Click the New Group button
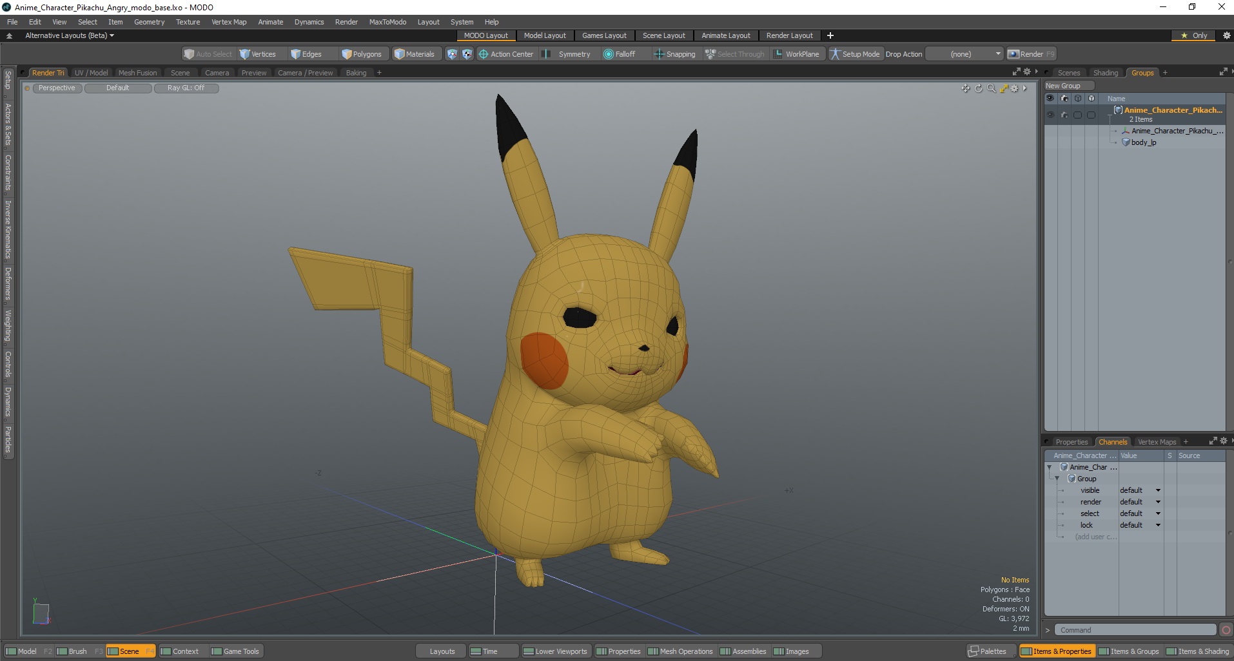 tap(1069, 86)
